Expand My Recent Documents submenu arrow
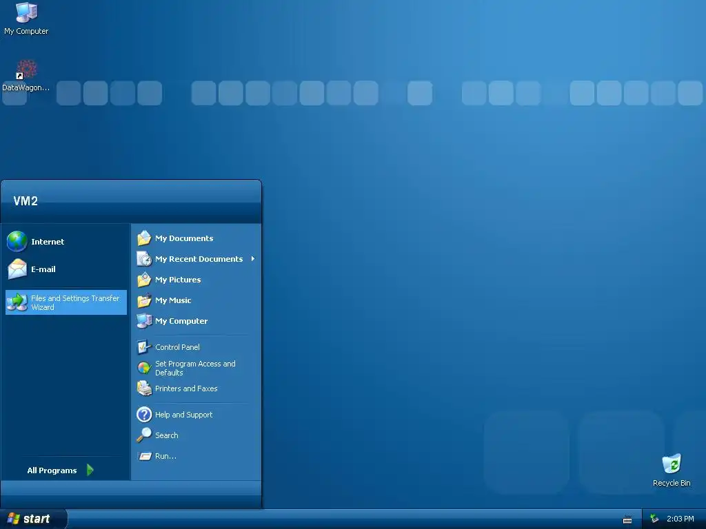The height and width of the screenshot is (529, 706). (253, 259)
